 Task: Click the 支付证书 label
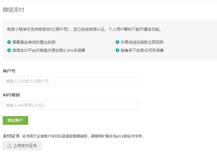(x=11, y=136)
